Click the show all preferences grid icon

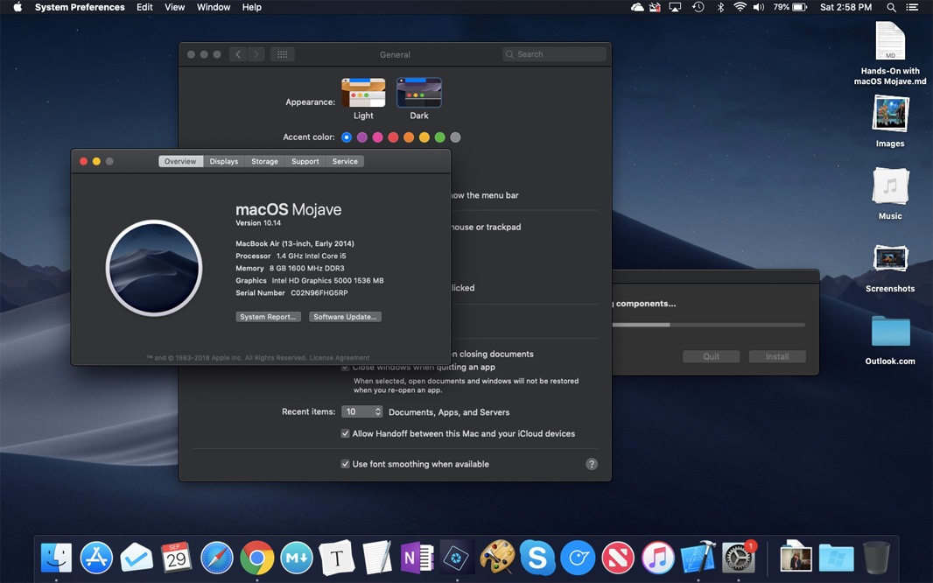pos(282,54)
